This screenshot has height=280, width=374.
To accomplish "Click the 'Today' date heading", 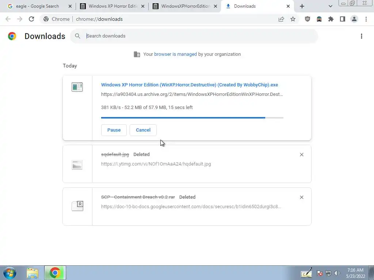I will [x=70, y=66].
